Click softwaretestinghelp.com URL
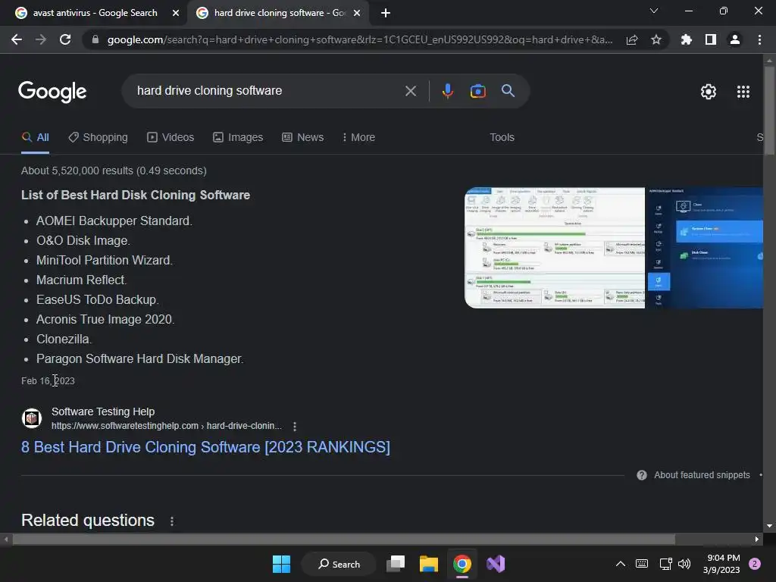This screenshot has height=582, width=776. click(x=166, y=426)
